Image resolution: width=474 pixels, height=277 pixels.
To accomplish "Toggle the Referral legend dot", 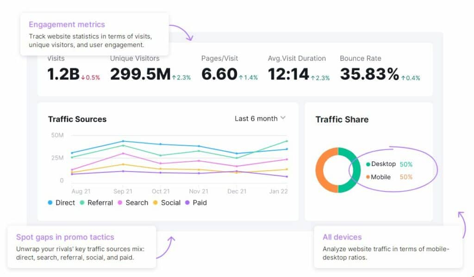I will pyautogui.click(x=82, y=203).
